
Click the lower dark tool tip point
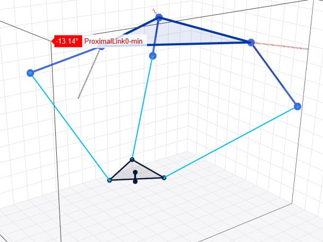(x=135, y=181)
